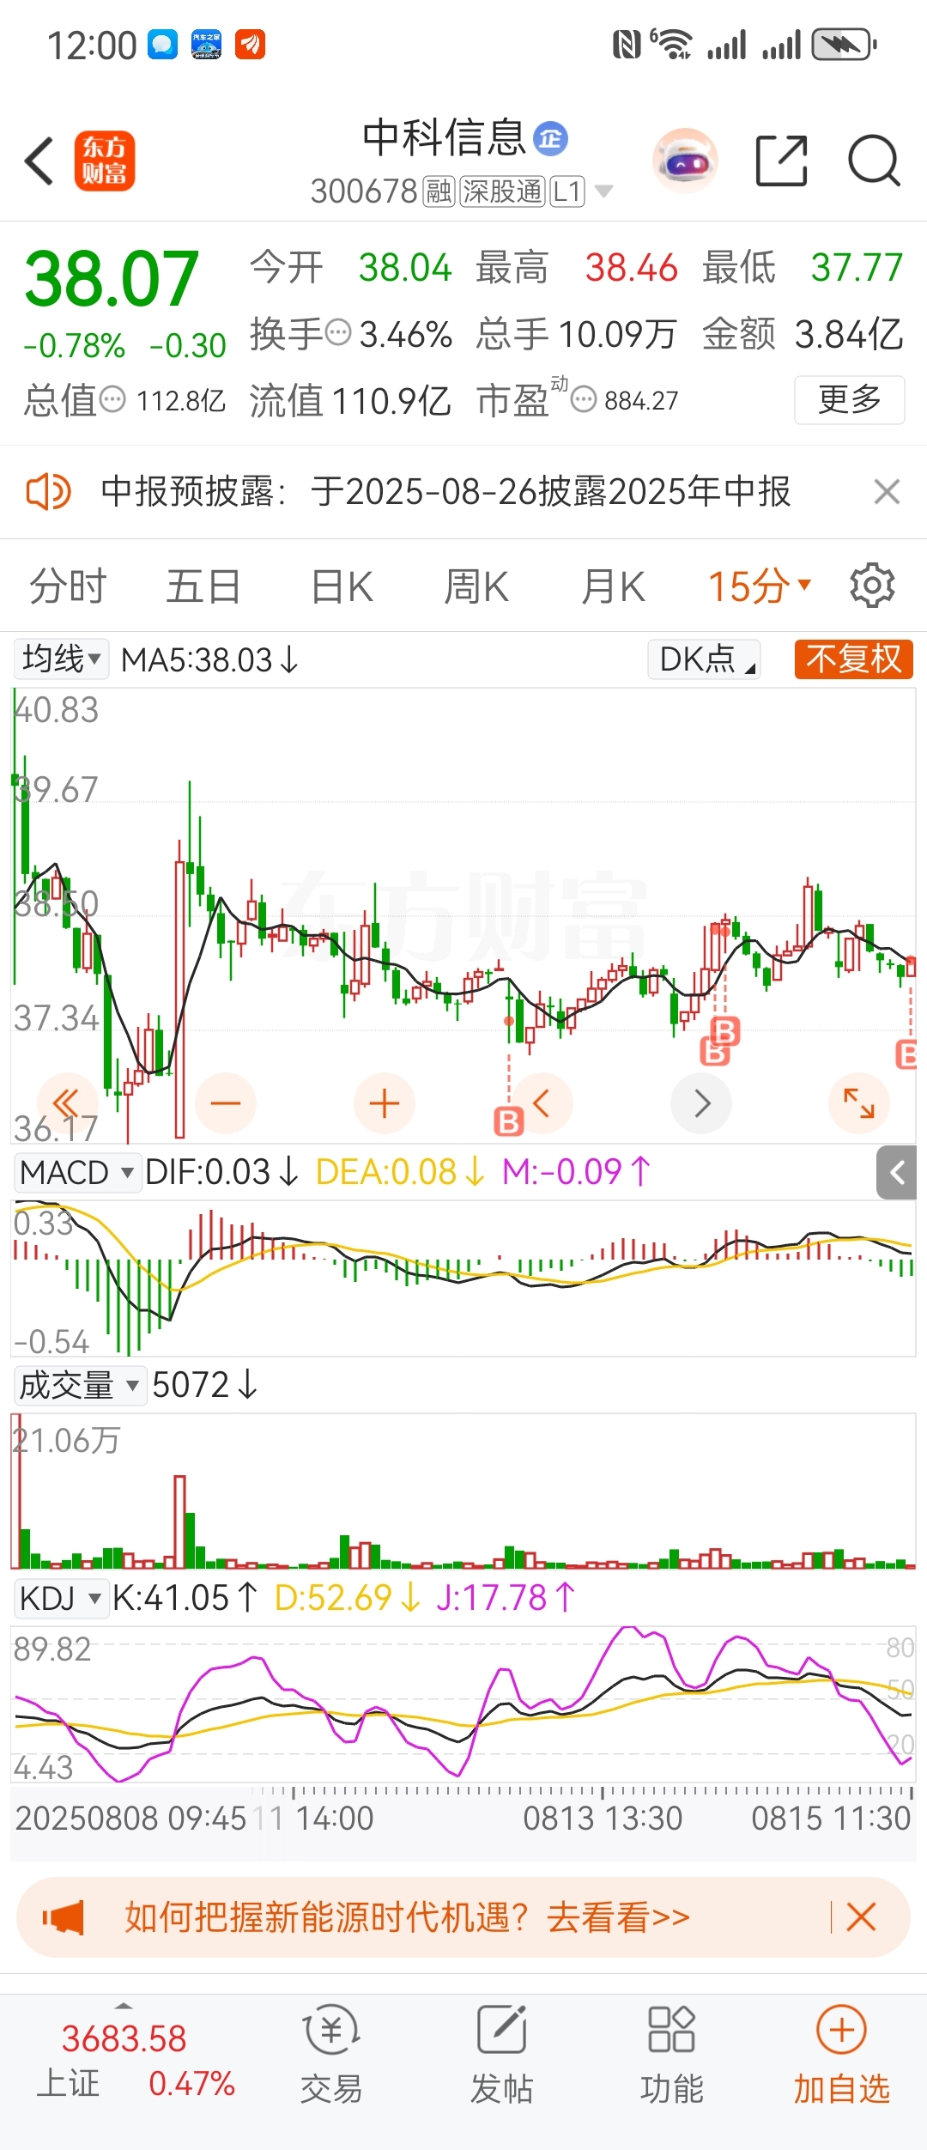
Task: Open the 成交量 indicator dropdown
Action: click(81, 1385)
